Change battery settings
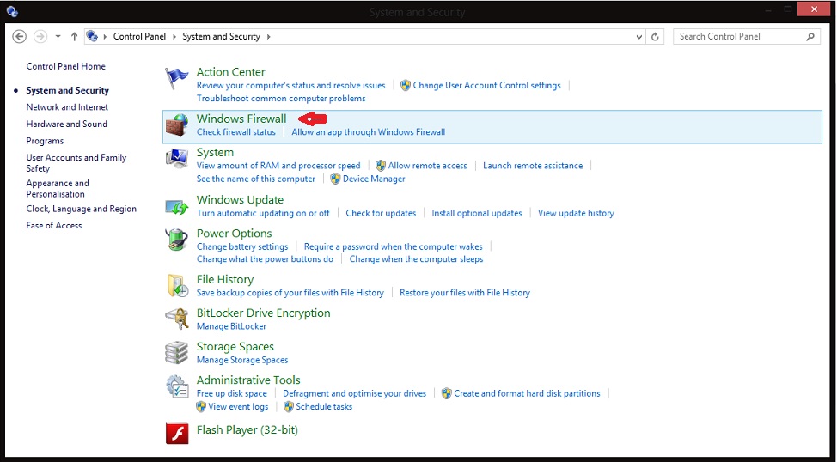 (x=242, y=246)
